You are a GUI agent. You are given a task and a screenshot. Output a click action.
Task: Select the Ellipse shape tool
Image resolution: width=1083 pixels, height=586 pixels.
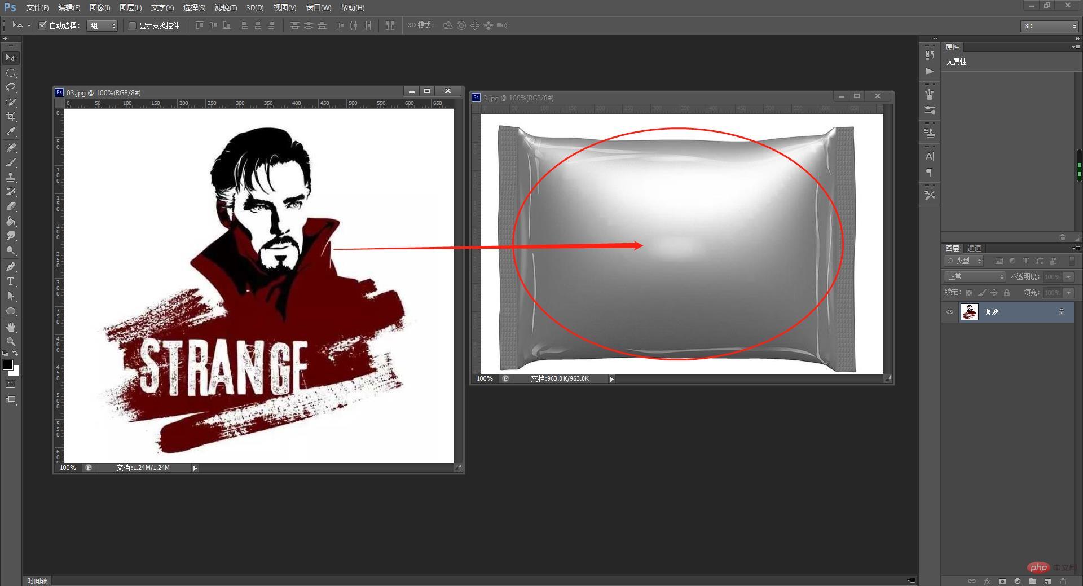(11, 311)
